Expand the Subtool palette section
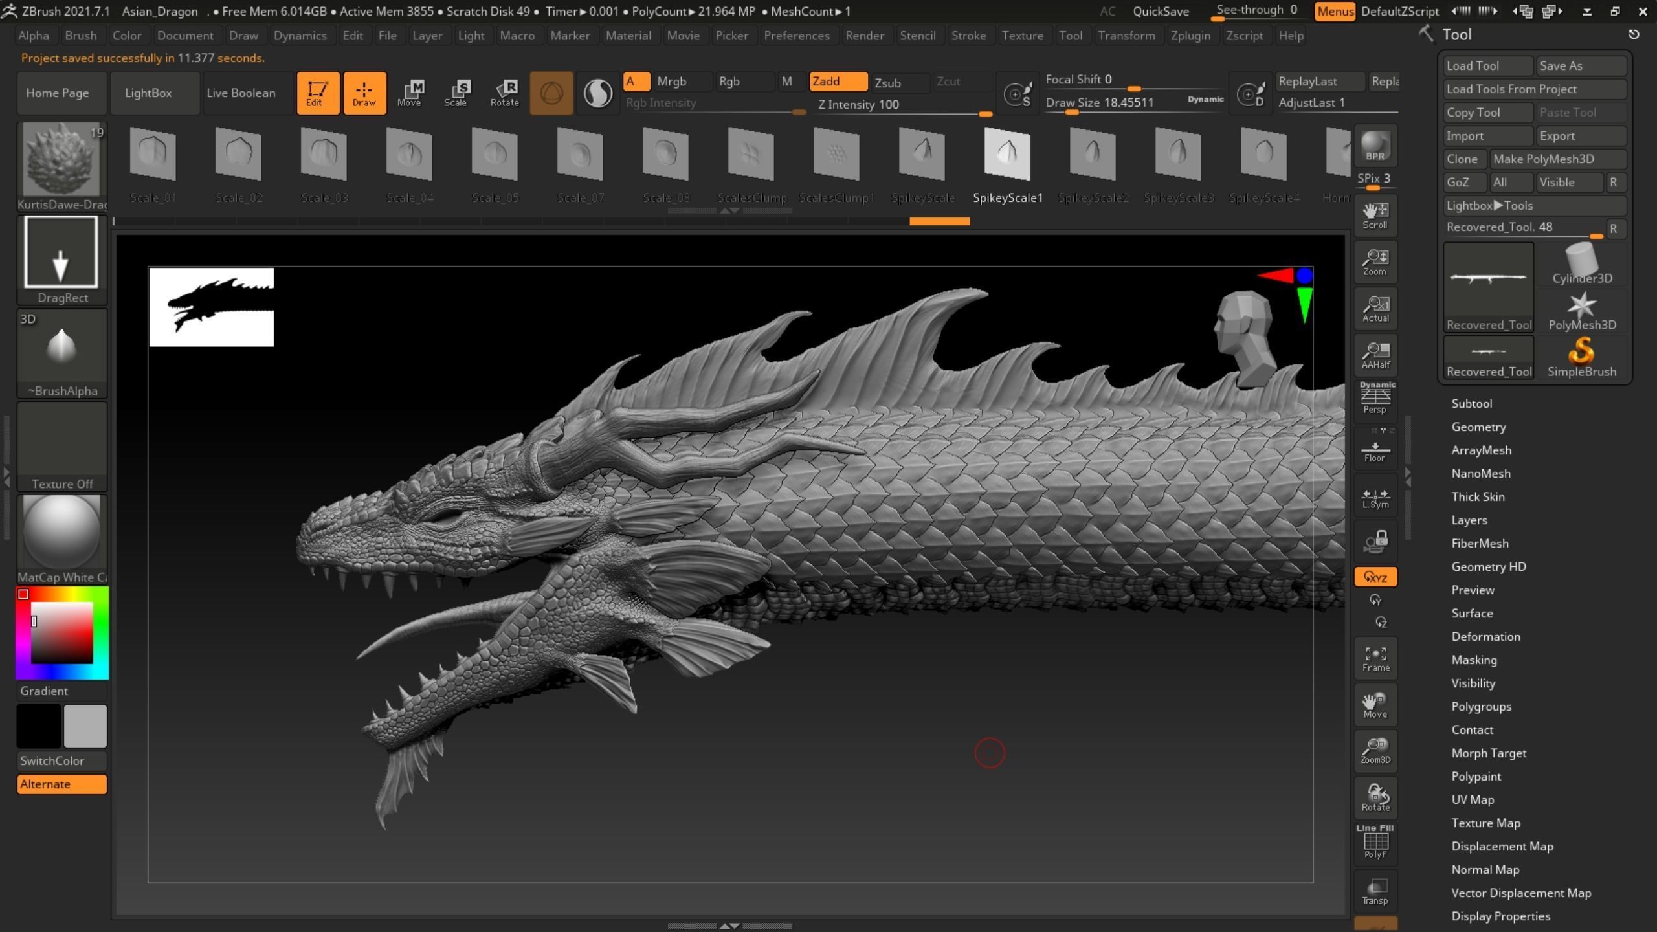This screenshot has height=932, width=1657. (1471, 403)
